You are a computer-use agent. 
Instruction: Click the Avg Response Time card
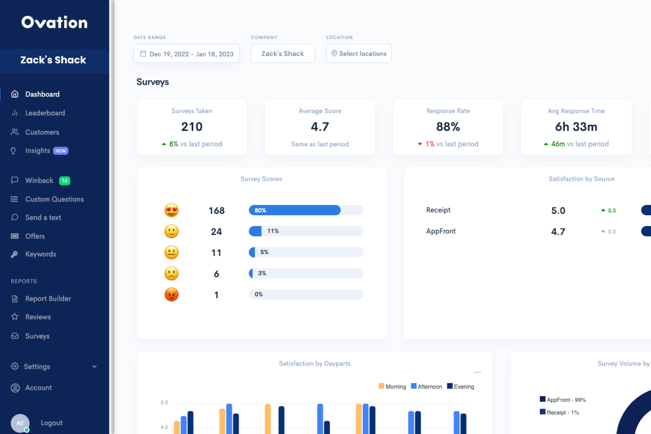(x=576, y=127)
